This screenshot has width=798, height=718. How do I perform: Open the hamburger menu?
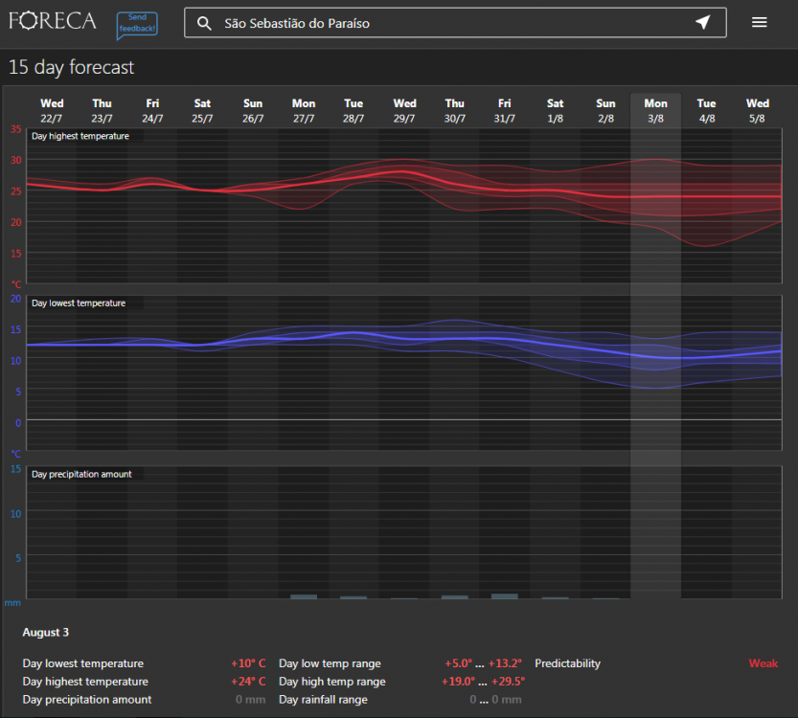click(760, 23)
